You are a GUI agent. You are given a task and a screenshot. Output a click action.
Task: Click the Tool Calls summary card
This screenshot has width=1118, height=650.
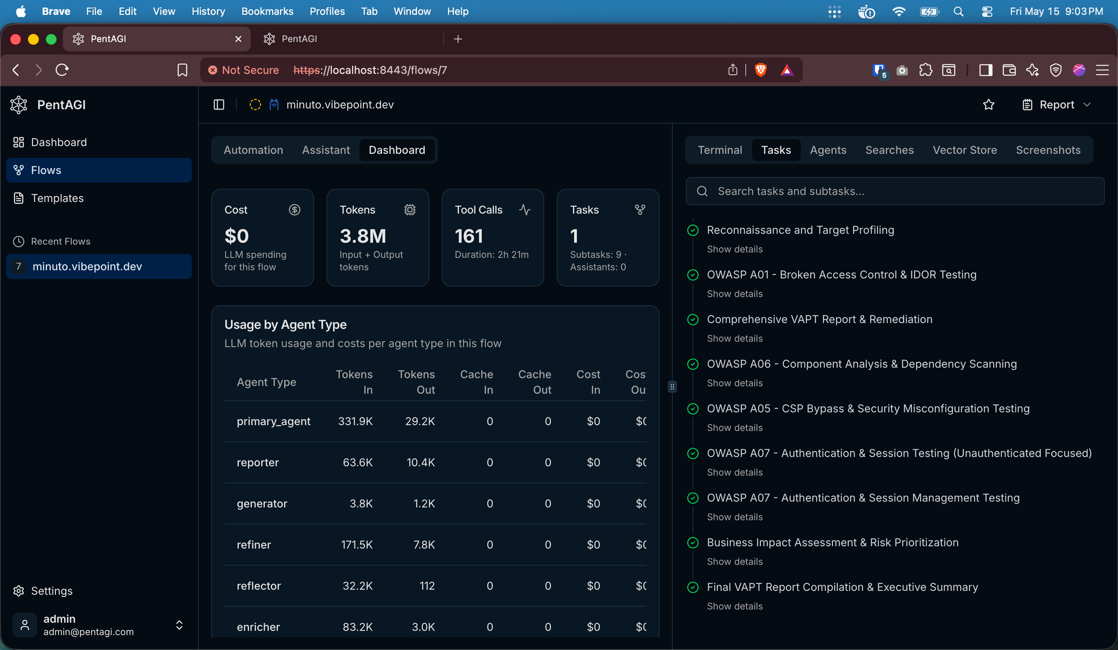tap(493, 238)
